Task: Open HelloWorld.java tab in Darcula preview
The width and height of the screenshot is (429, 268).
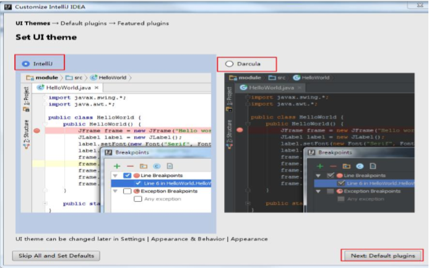Action: (274, 88)
